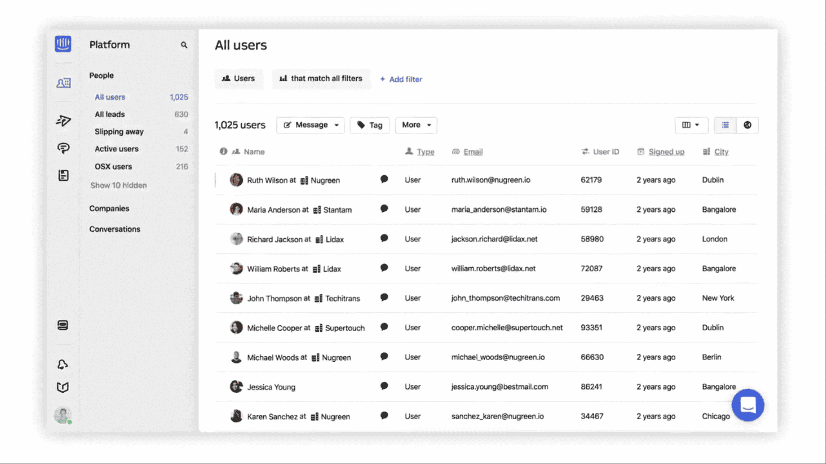Open Michael Woods user name
The width and height of the screenshot is (826, 464).
pyautogui.click(x=273, y=357)
